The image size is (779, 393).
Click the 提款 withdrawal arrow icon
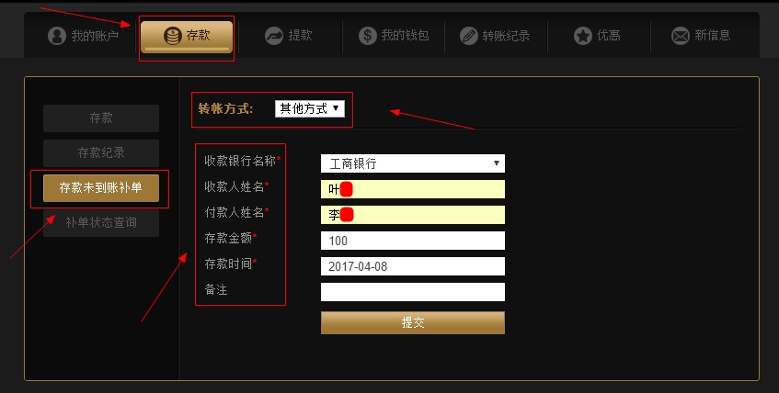click(274, 36)
